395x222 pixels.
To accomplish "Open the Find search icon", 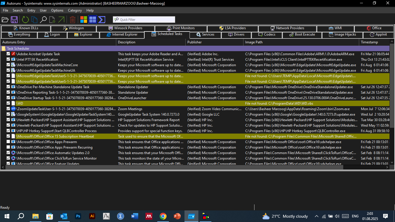I will pos(43,19).
